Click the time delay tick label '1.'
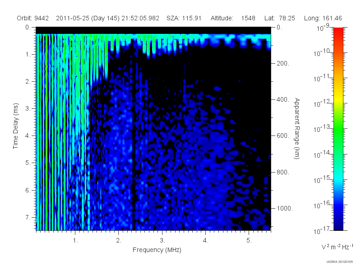The height and width of the screenshot is (271, 361). pyautogui.click(x=28, y=54)
